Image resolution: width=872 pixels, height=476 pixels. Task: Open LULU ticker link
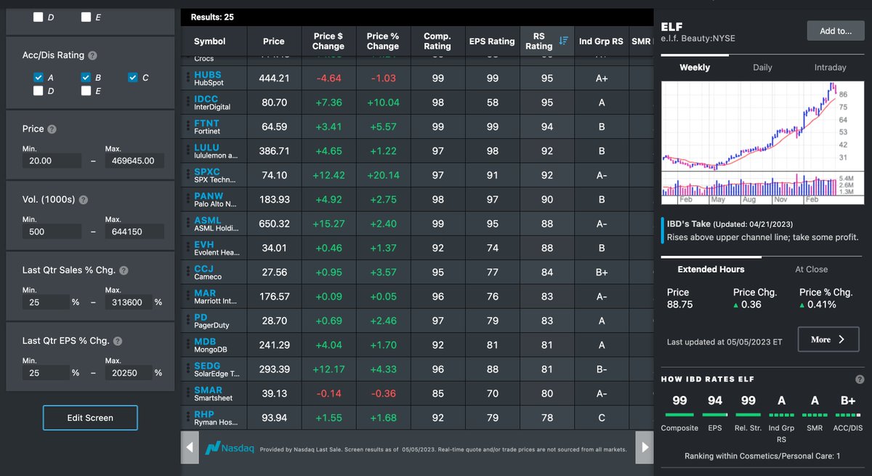(x=206, y=148)
